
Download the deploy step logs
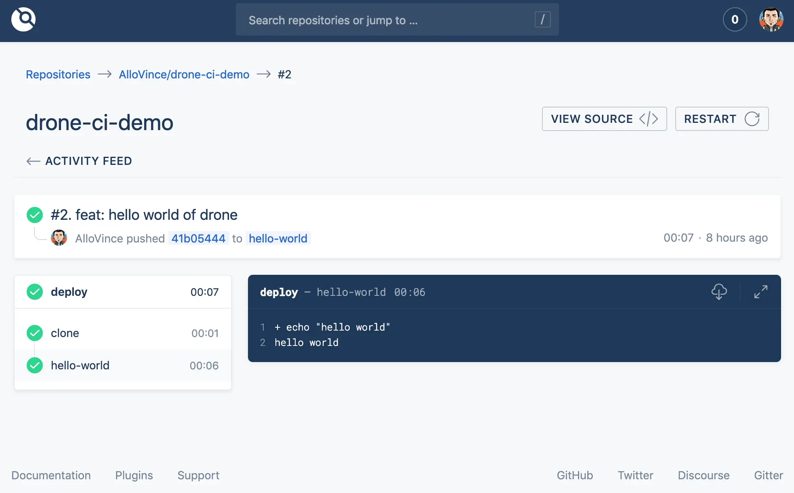719,291
